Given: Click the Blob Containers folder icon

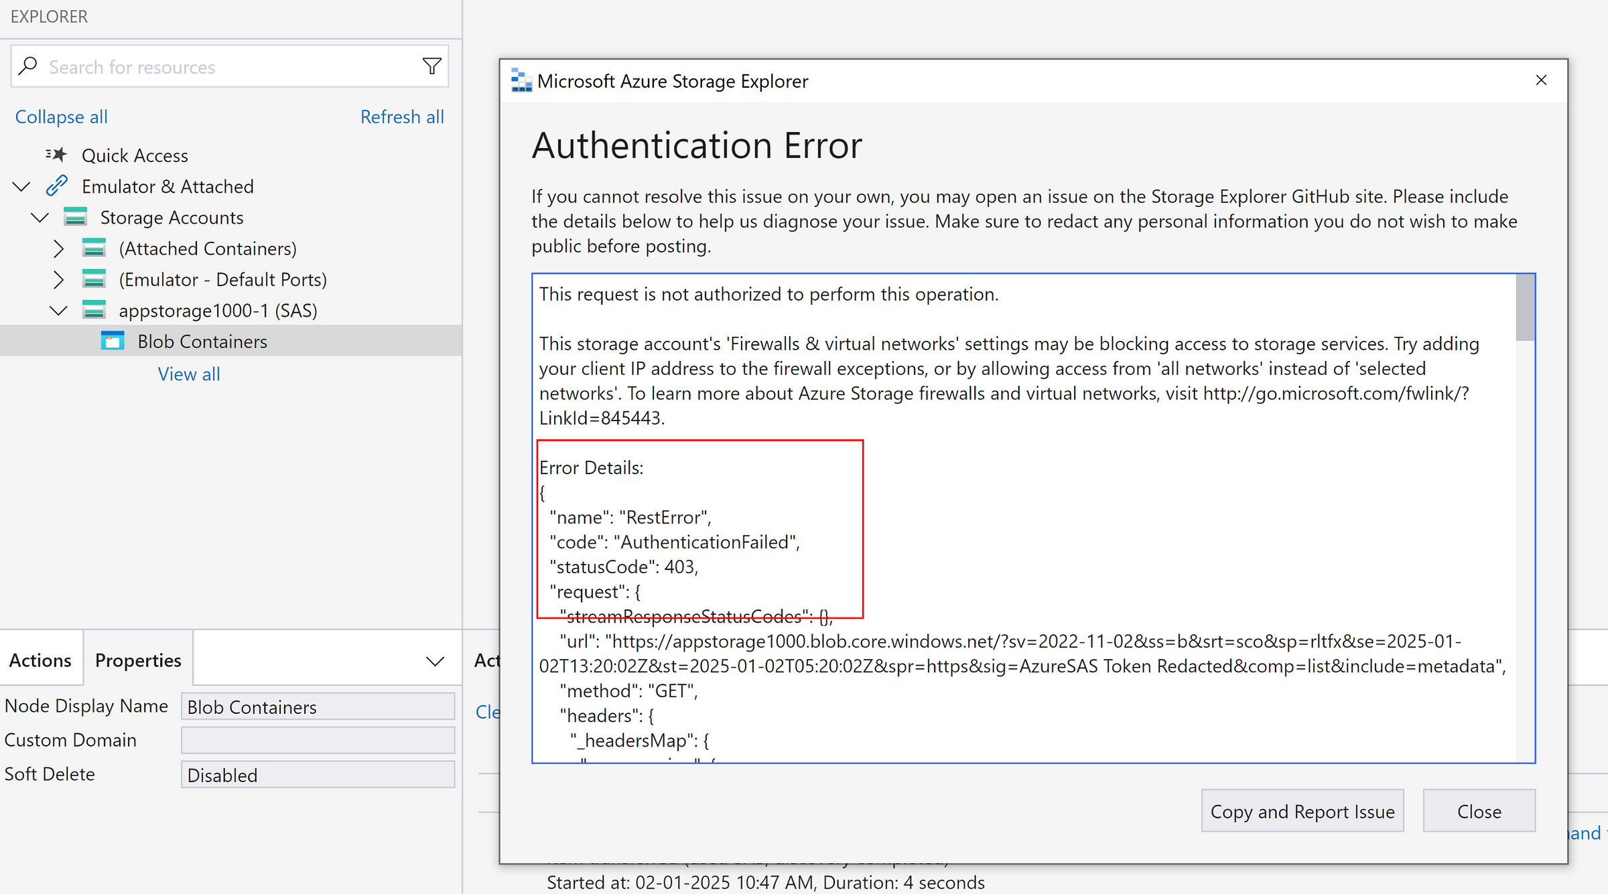Looking at the screenshot, I should coord(113,341).
